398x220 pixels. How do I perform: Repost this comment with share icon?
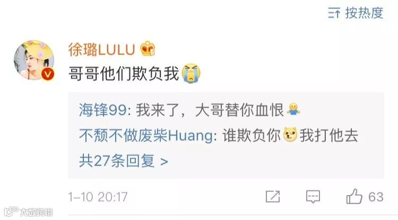tap(273, 197)
